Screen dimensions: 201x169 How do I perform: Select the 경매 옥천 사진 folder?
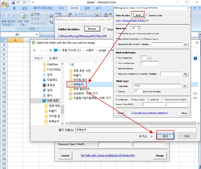pos(80,71)
